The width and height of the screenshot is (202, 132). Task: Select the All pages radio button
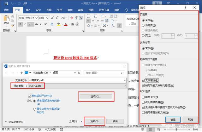click(143, 20)
